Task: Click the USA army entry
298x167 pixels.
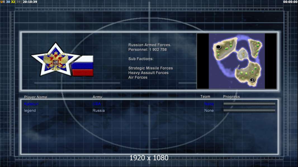Action: click(x=97, y=104)
